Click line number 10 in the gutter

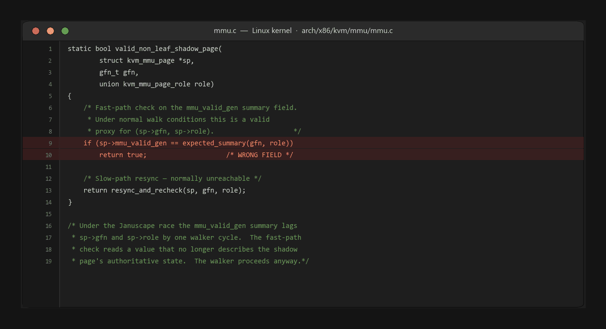click(x=49, y=155)
